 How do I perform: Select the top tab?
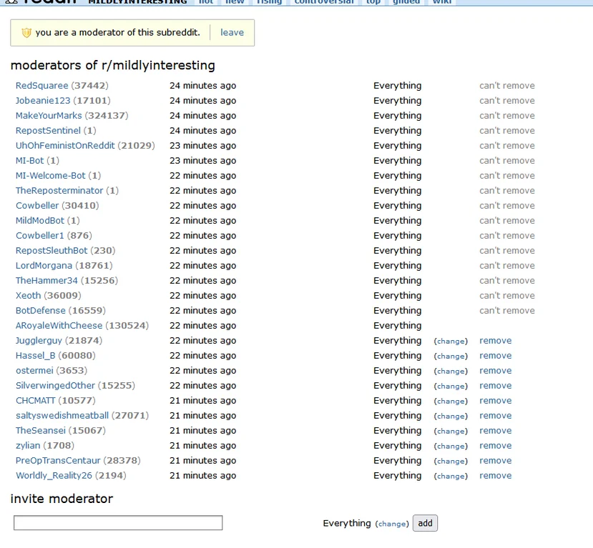point(373,2)
